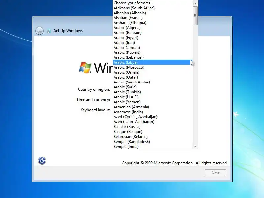Choose Arabic (Yemen)
The height and width of the screenshot is (198, 264).
click(x=152, y=102)
